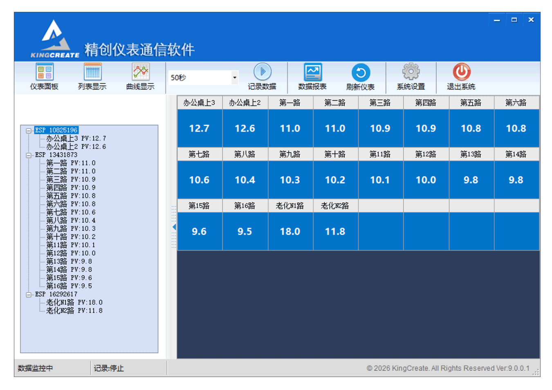Select 老化N1路 PV:18.0 in the tree
The width and height of the screenshot is (552, 390).
(x=64, y=302)
